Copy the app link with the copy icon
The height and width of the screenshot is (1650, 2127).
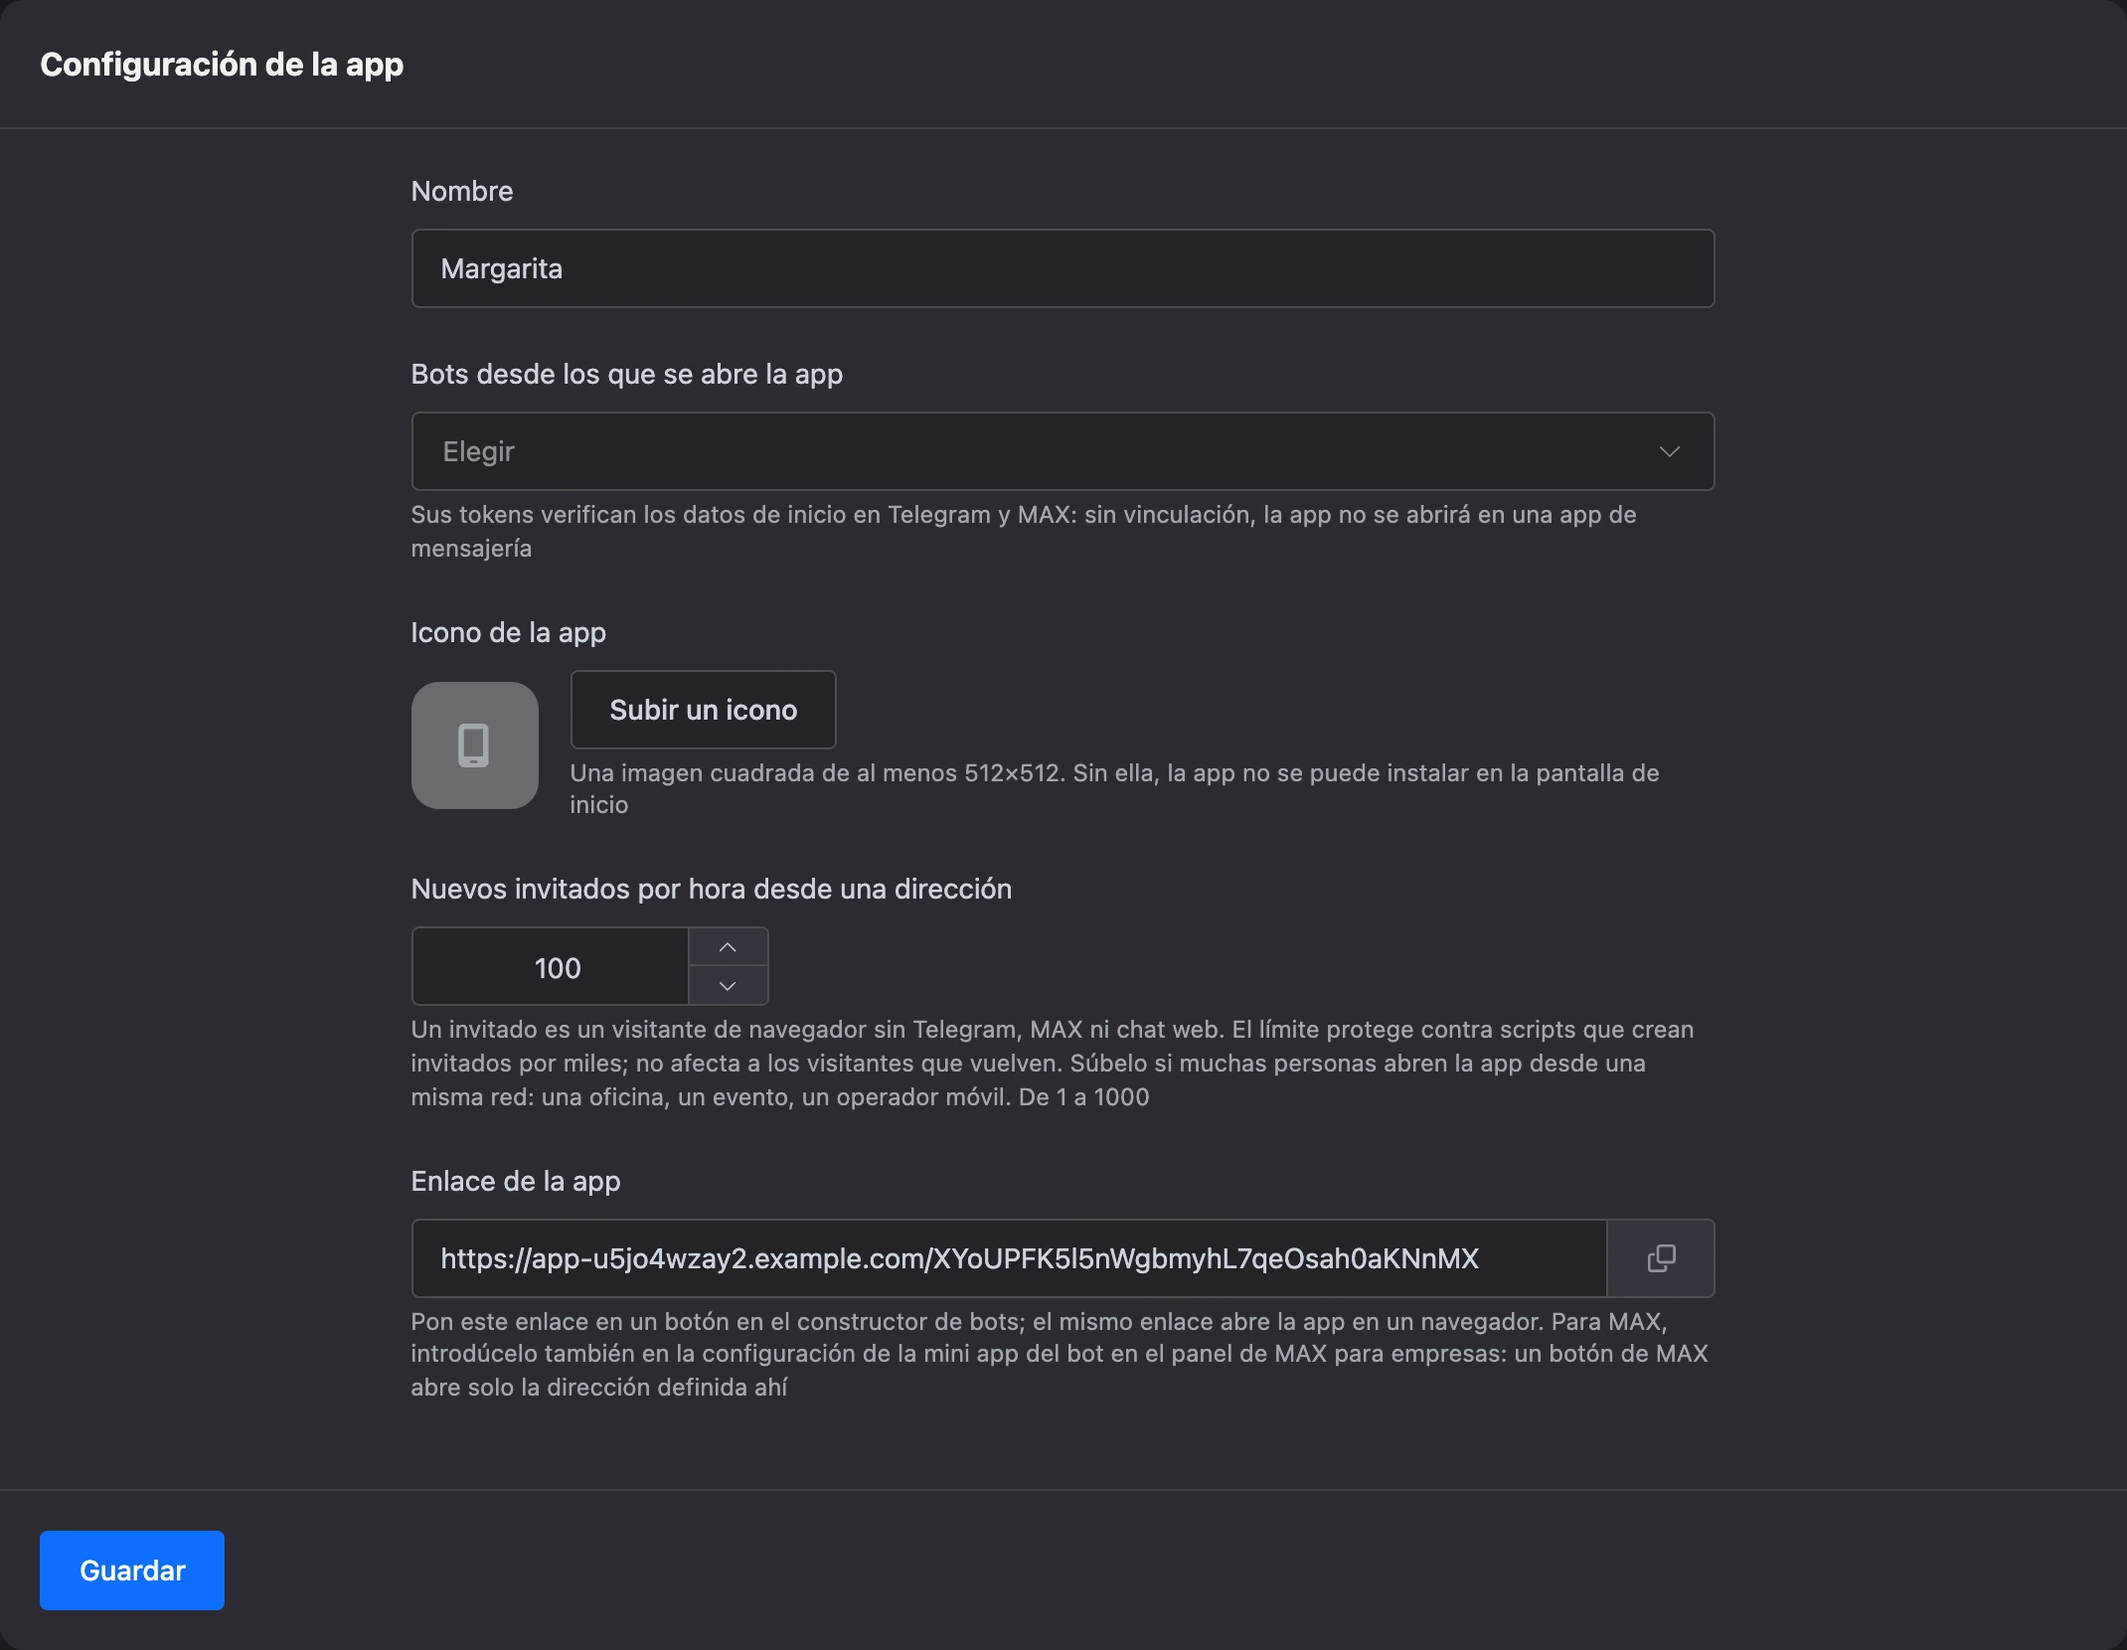click(x=1661, y=1258)
